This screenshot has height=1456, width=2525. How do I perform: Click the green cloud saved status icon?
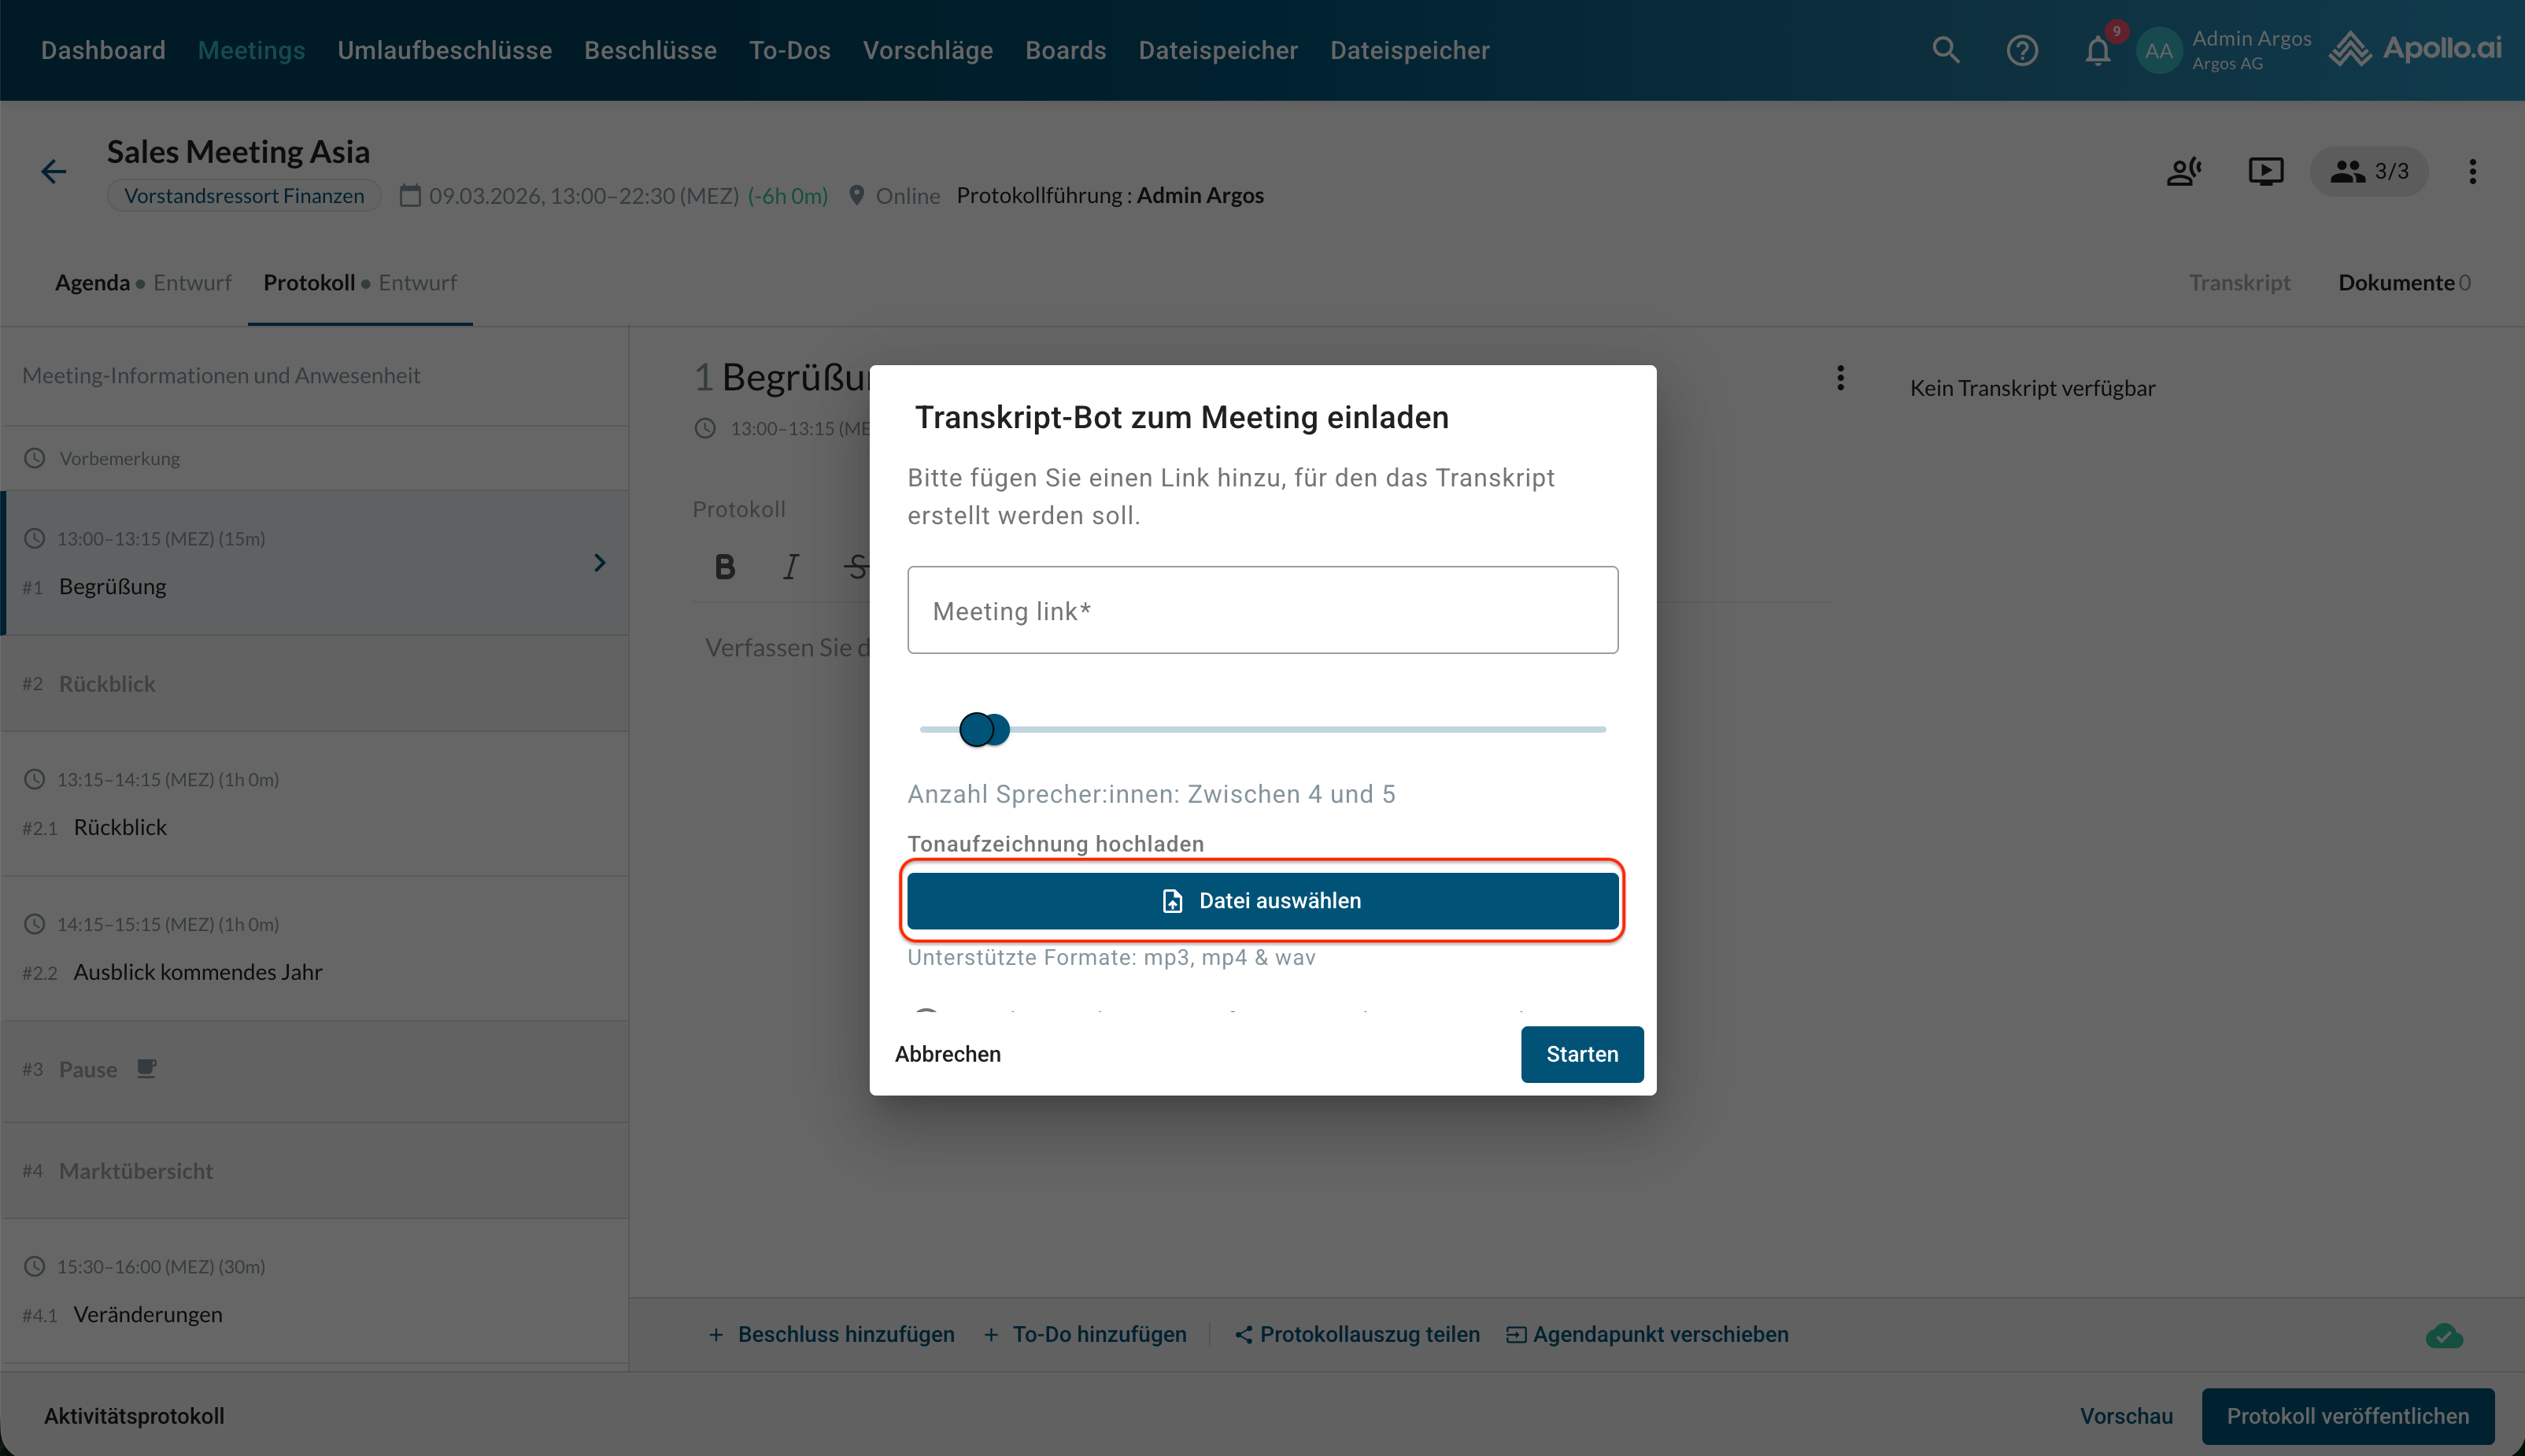click(2444, 1335)
